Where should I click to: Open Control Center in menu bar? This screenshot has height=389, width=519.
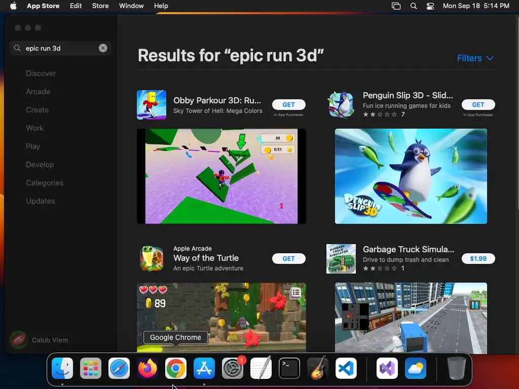click(430, 6)
